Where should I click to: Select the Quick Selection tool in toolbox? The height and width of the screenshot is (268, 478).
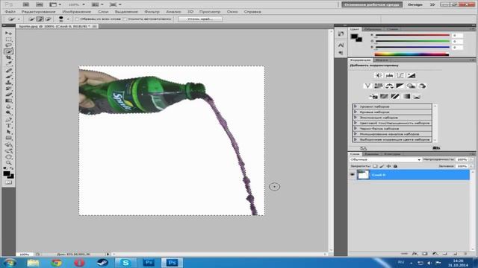pos(8,51)
